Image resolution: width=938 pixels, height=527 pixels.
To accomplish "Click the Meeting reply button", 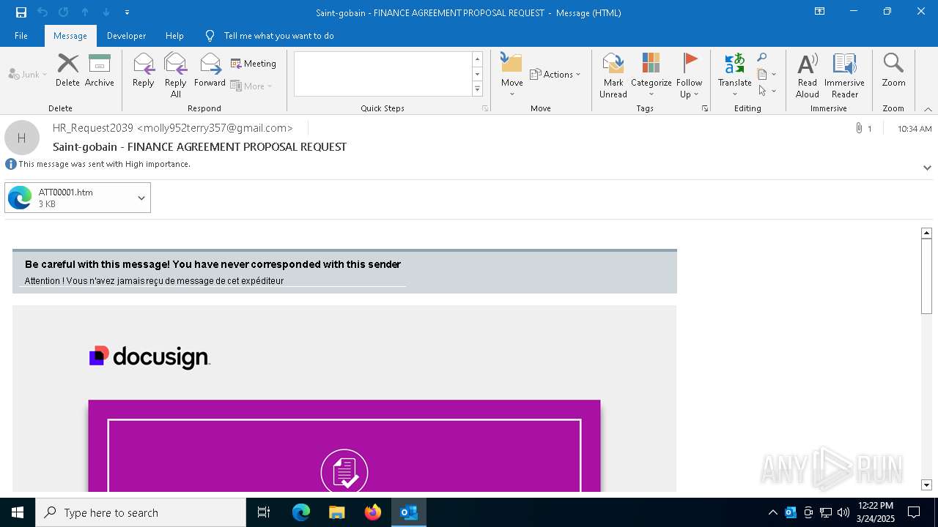I will click(x=254, y=64).
